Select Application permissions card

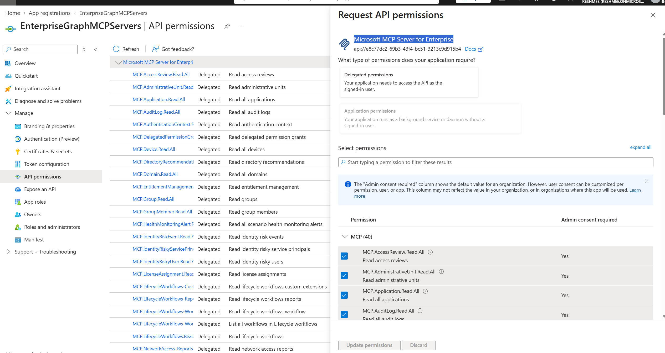coord(430,118)
